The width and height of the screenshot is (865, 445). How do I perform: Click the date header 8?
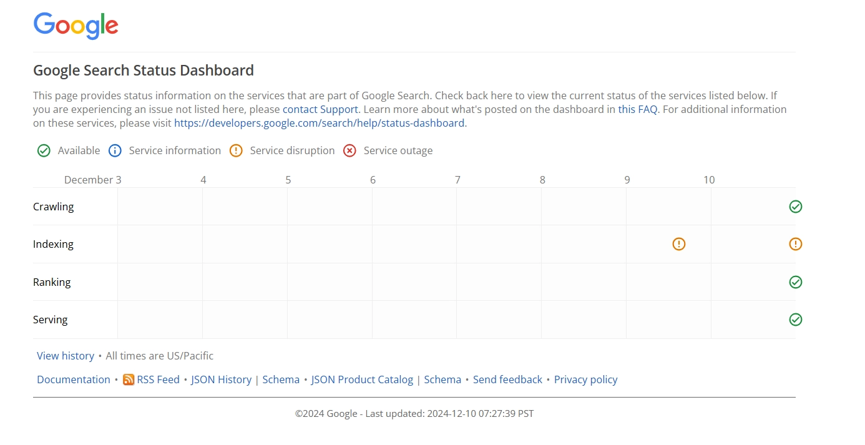point(542,180)
